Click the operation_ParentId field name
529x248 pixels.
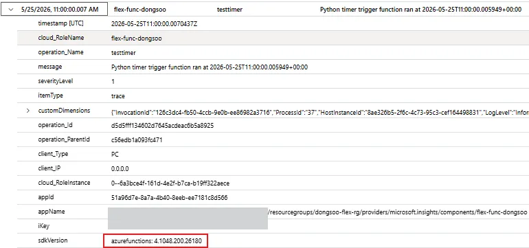coord(64,139)
